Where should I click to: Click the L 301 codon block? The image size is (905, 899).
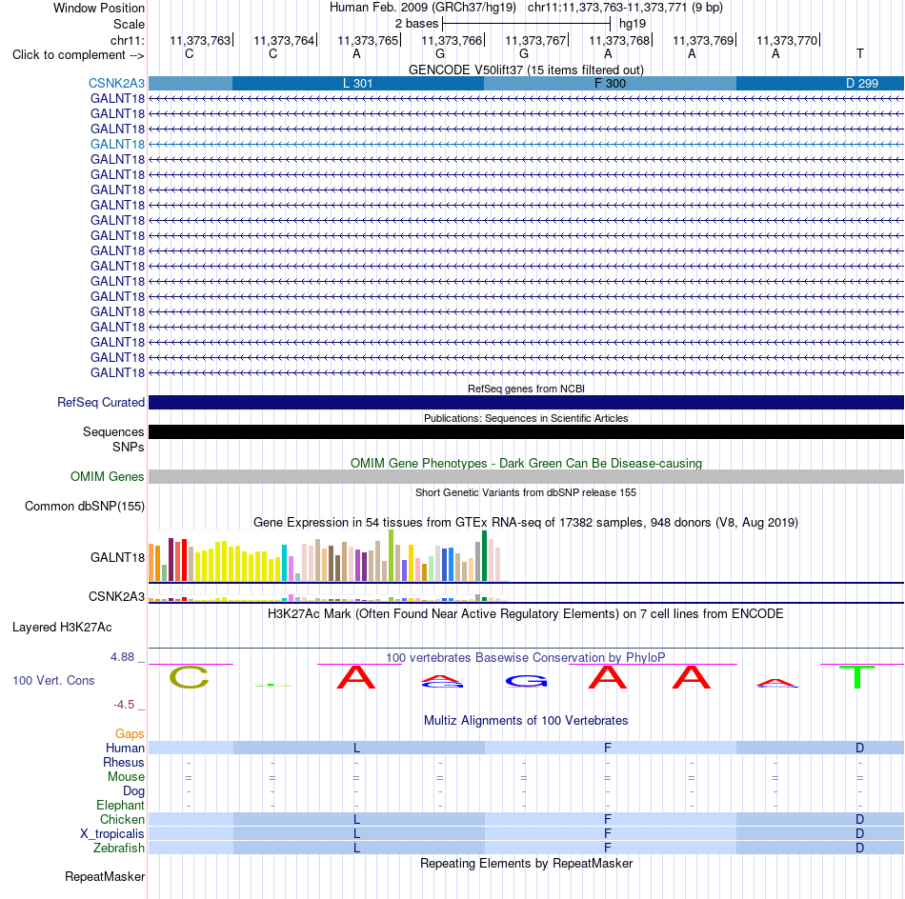(358, 83)
